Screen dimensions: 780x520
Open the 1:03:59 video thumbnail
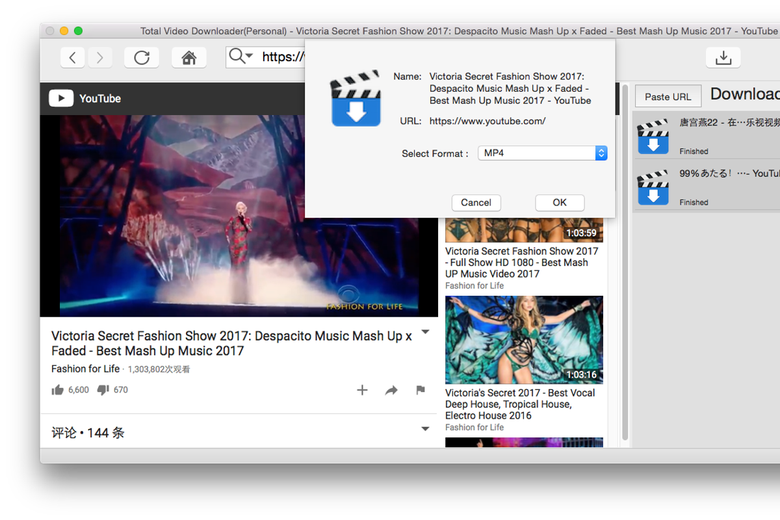[524, 229]
